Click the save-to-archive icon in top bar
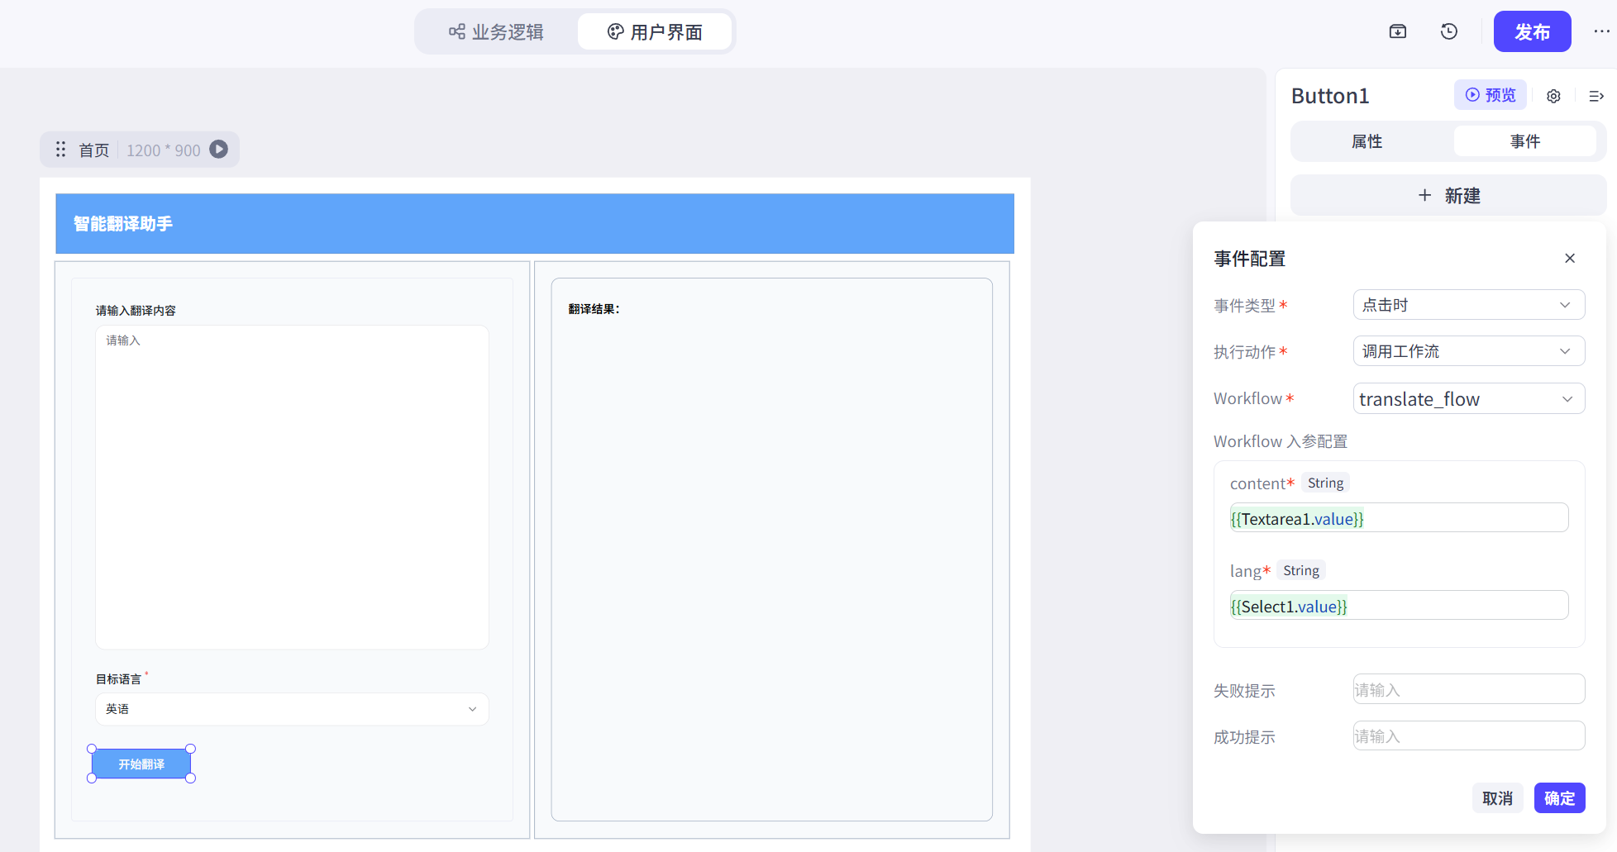Viewport: 1617px width, 852px height. pos(1398,31)
